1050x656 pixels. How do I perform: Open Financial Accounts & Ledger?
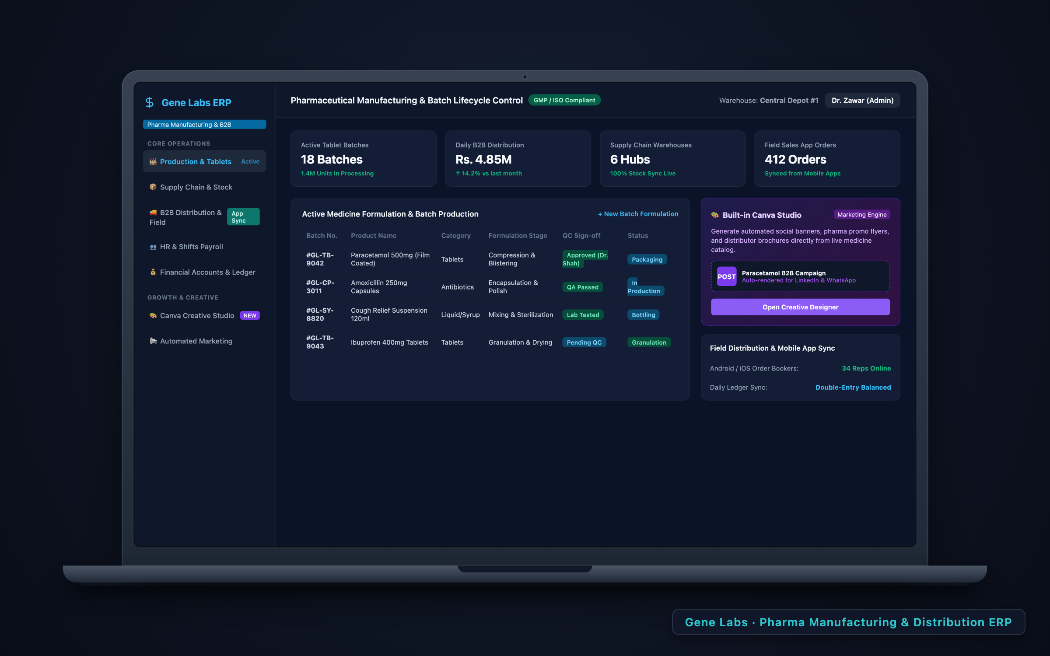(204, 272)
